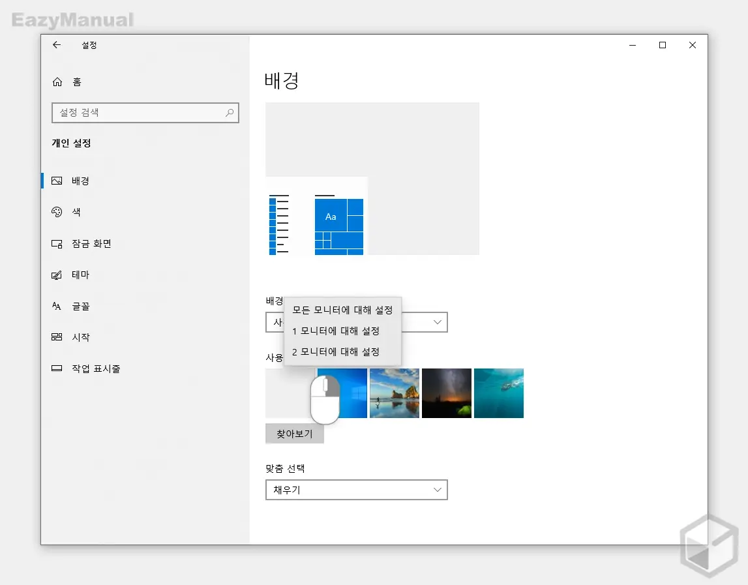Viewport: 748px width, 585px height.
Task: Open 작업 표시줄 (Taskbar) settings icon
Action: tap(57, 368)
